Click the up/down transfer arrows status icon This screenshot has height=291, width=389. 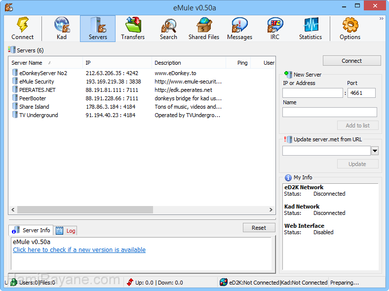point(130,282)
